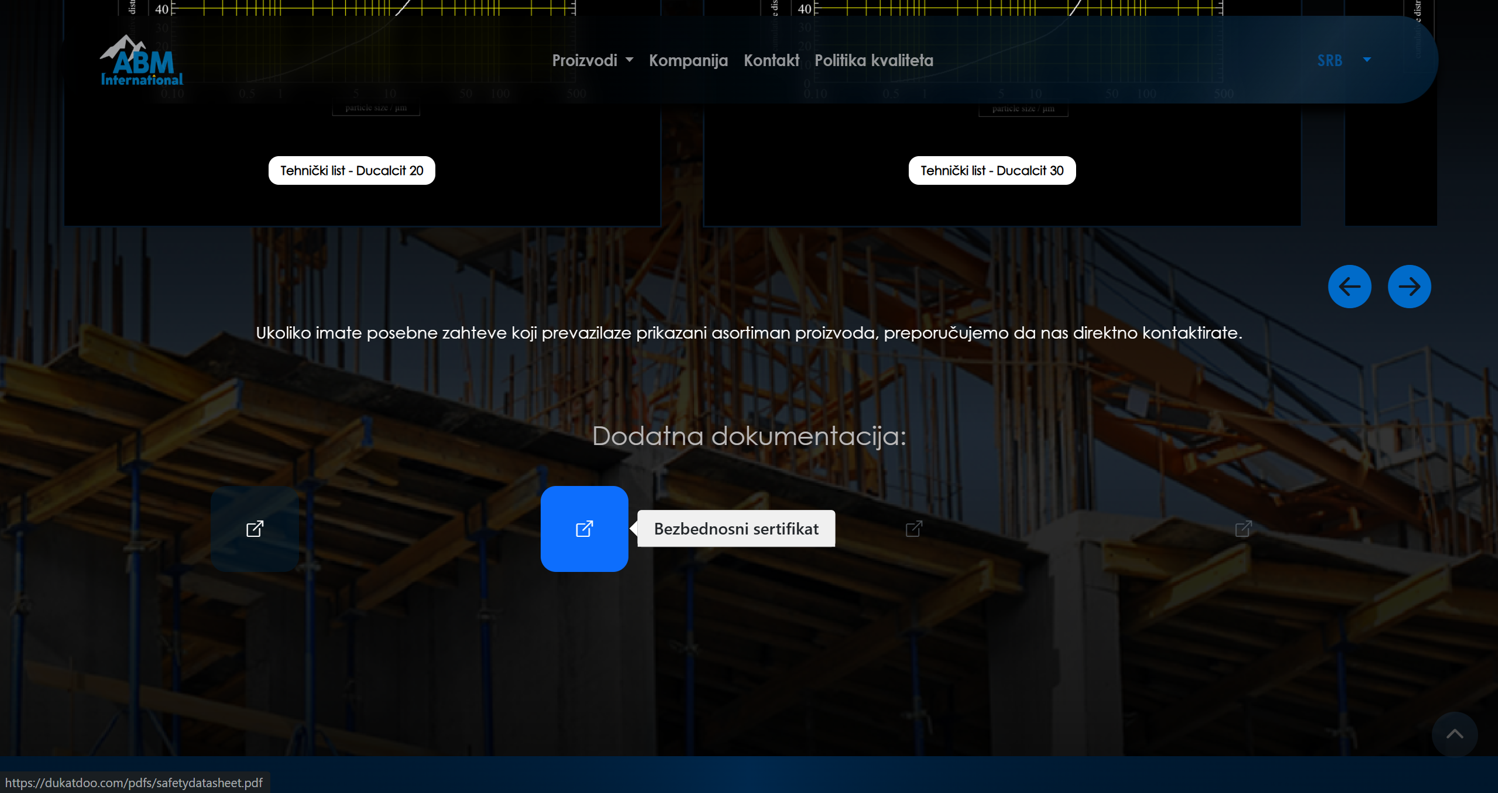This screenshot has width=1498, height=793.
Task: Click the Dodatna dokumentacija heading
Action: (749, 436)
